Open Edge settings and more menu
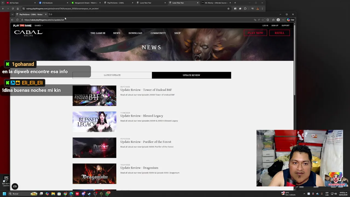Viewport: 350px width, 197px height. point(283,20)
